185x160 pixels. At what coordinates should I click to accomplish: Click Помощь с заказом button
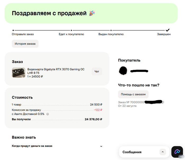(133, 94)
